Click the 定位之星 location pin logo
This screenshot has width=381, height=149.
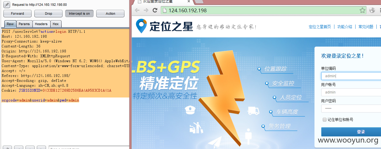[141, 26]
